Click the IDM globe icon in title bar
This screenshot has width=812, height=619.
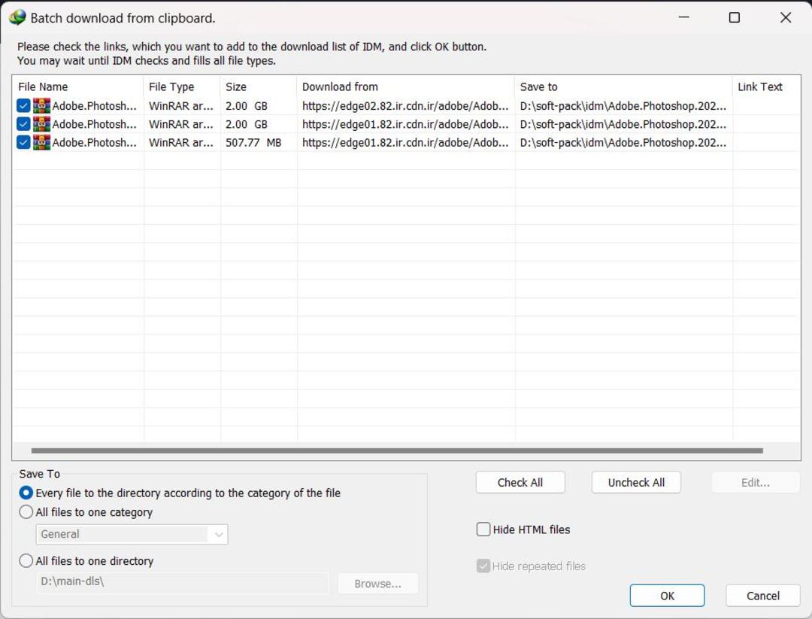[x=17, y=17]
